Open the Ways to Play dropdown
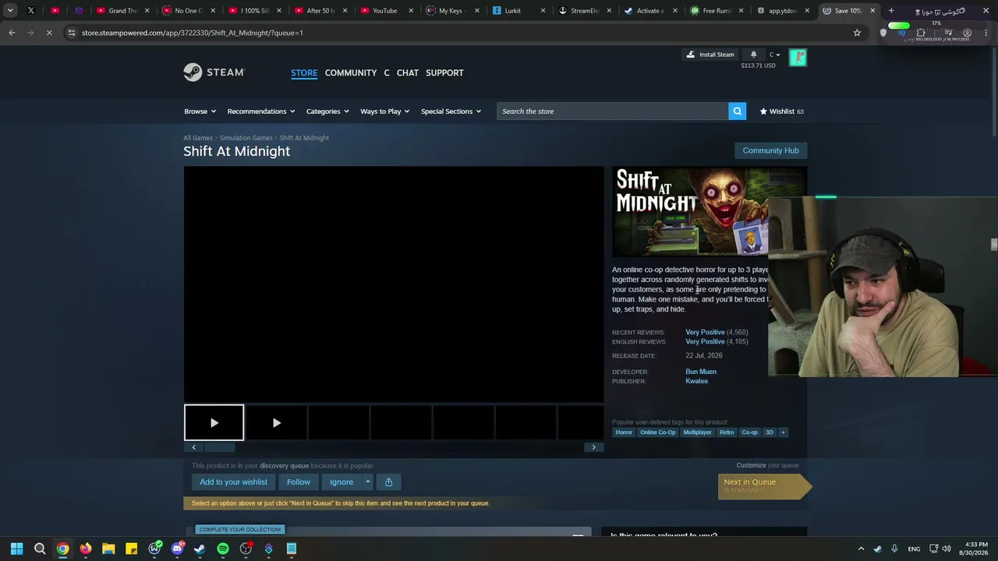998x561 pixels. click(x=384, y=111)
